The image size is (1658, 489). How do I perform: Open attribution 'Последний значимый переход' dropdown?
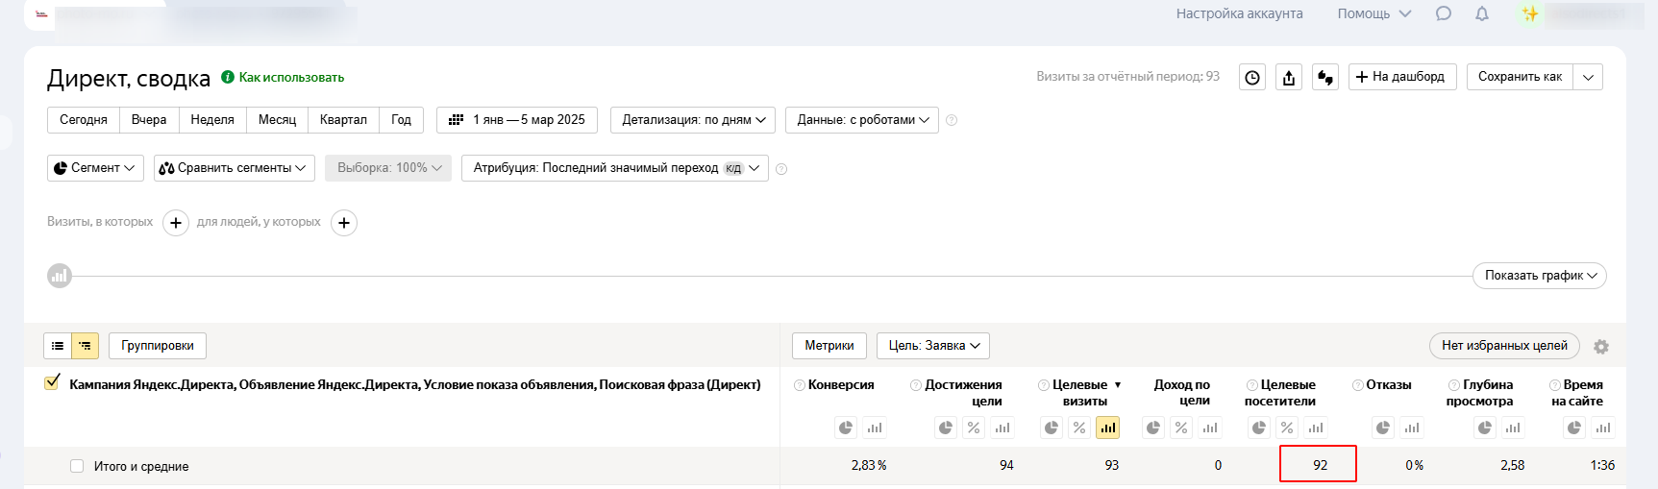[615, 168]
